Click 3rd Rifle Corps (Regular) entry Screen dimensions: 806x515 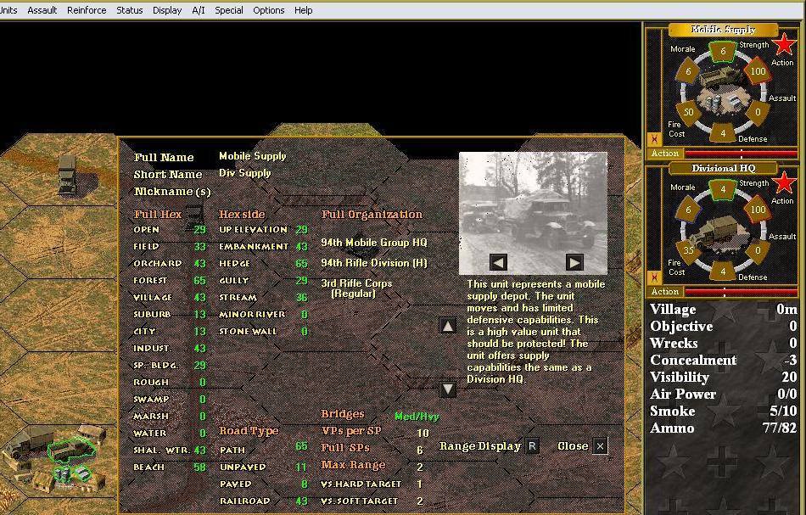(x=356, y=288)
